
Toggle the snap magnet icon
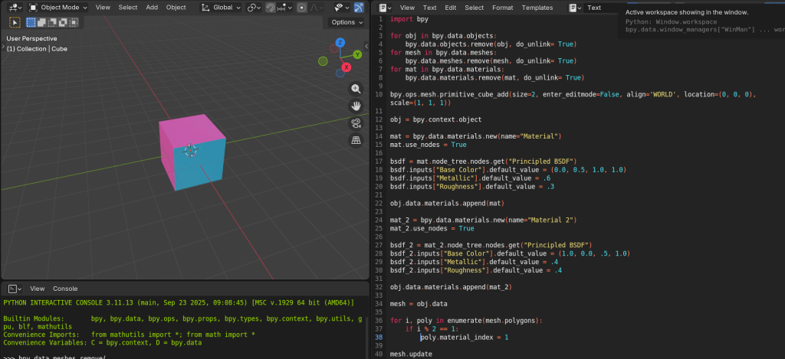point(271,8)
